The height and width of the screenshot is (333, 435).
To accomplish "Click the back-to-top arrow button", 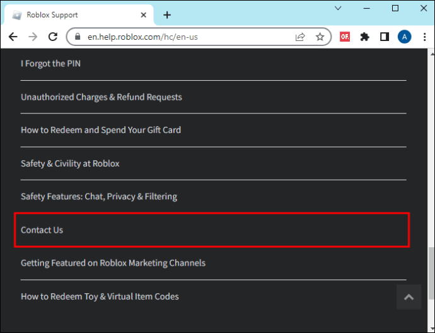I will click(409, 297).
